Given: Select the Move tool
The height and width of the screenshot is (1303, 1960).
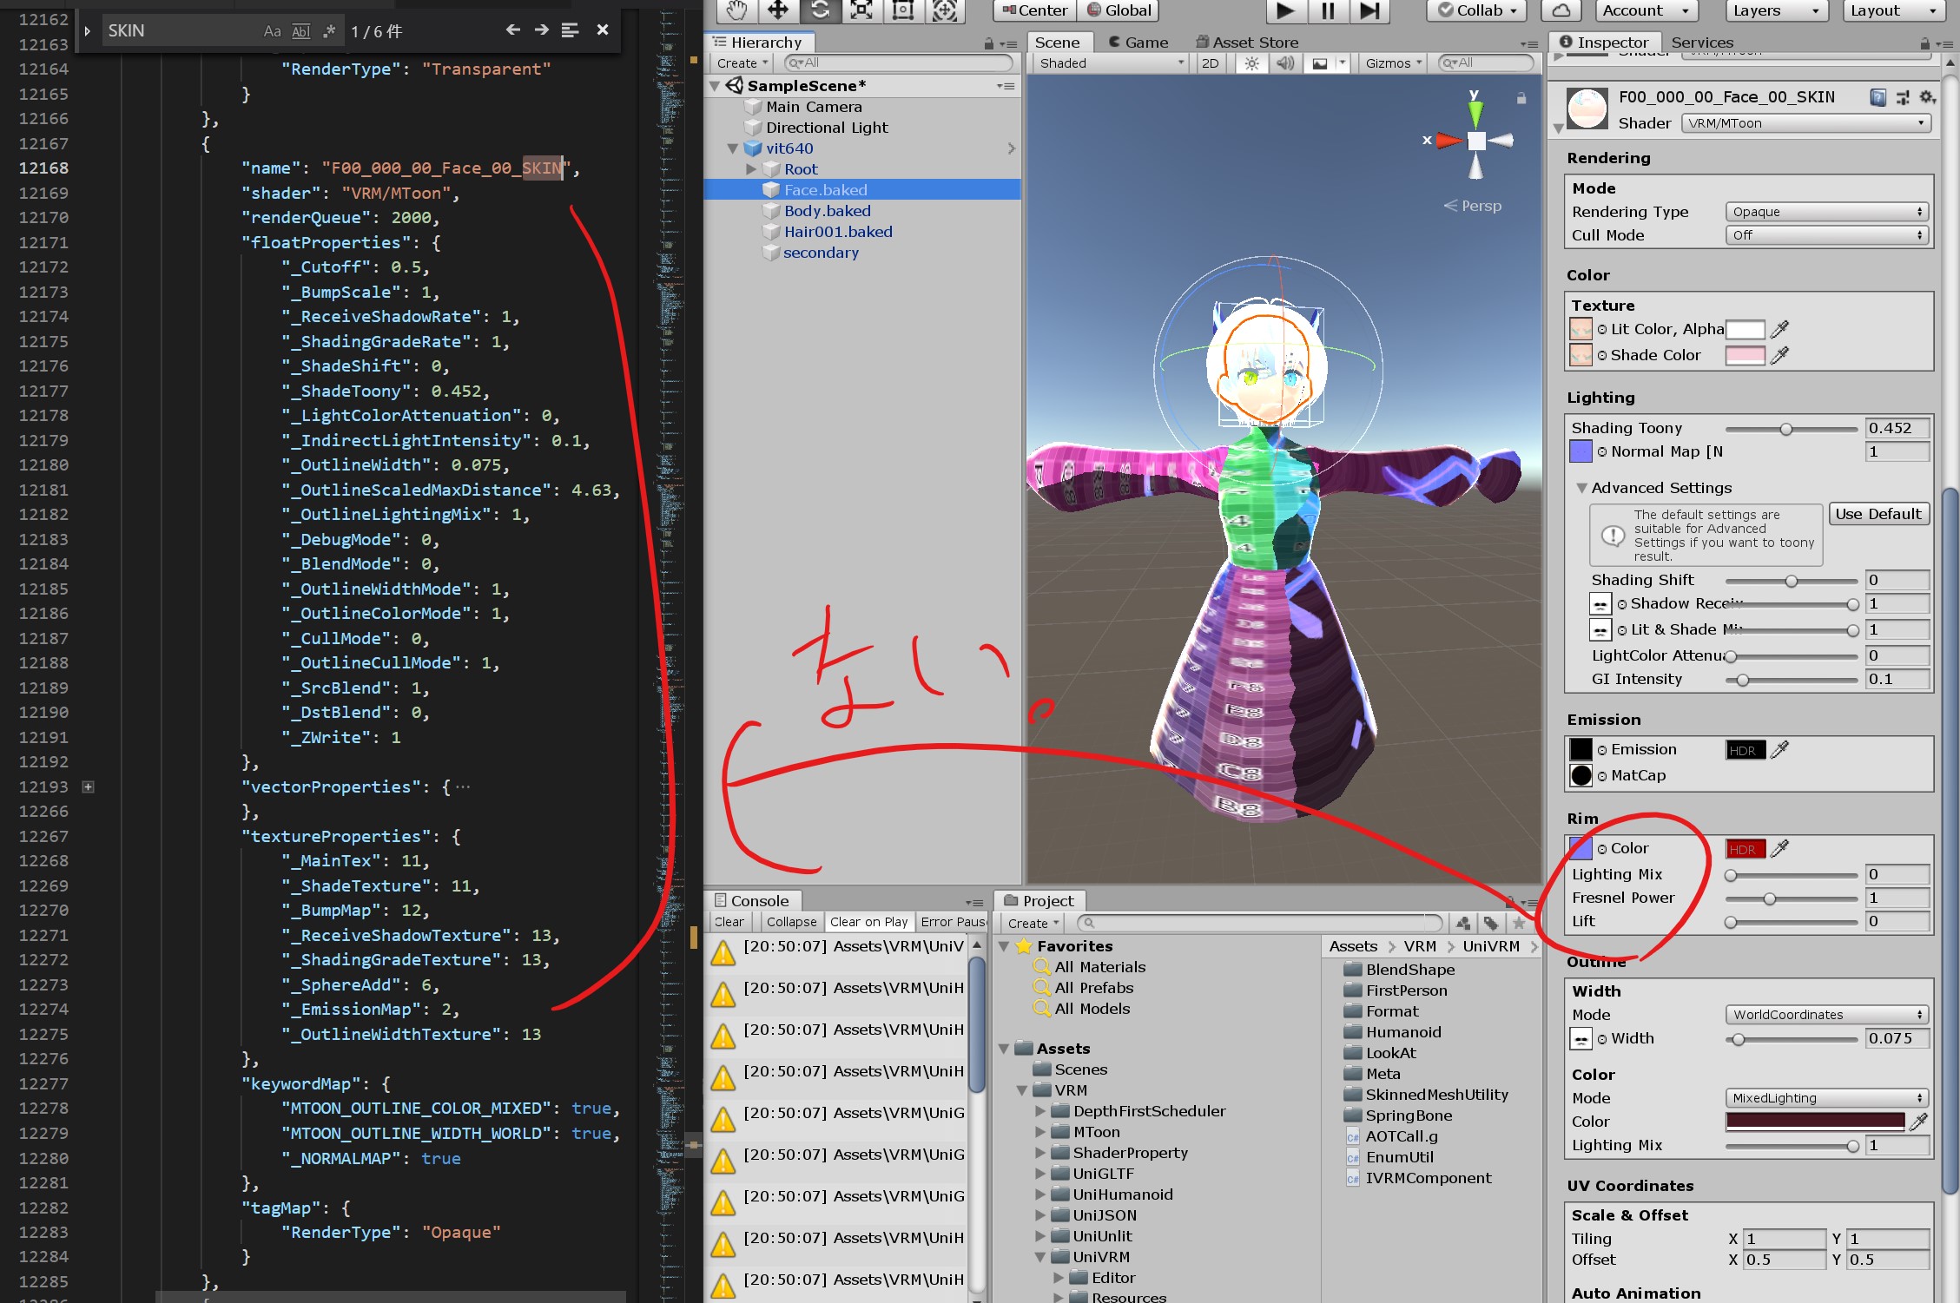Looking at the screenshot, I should click(777, 10).
